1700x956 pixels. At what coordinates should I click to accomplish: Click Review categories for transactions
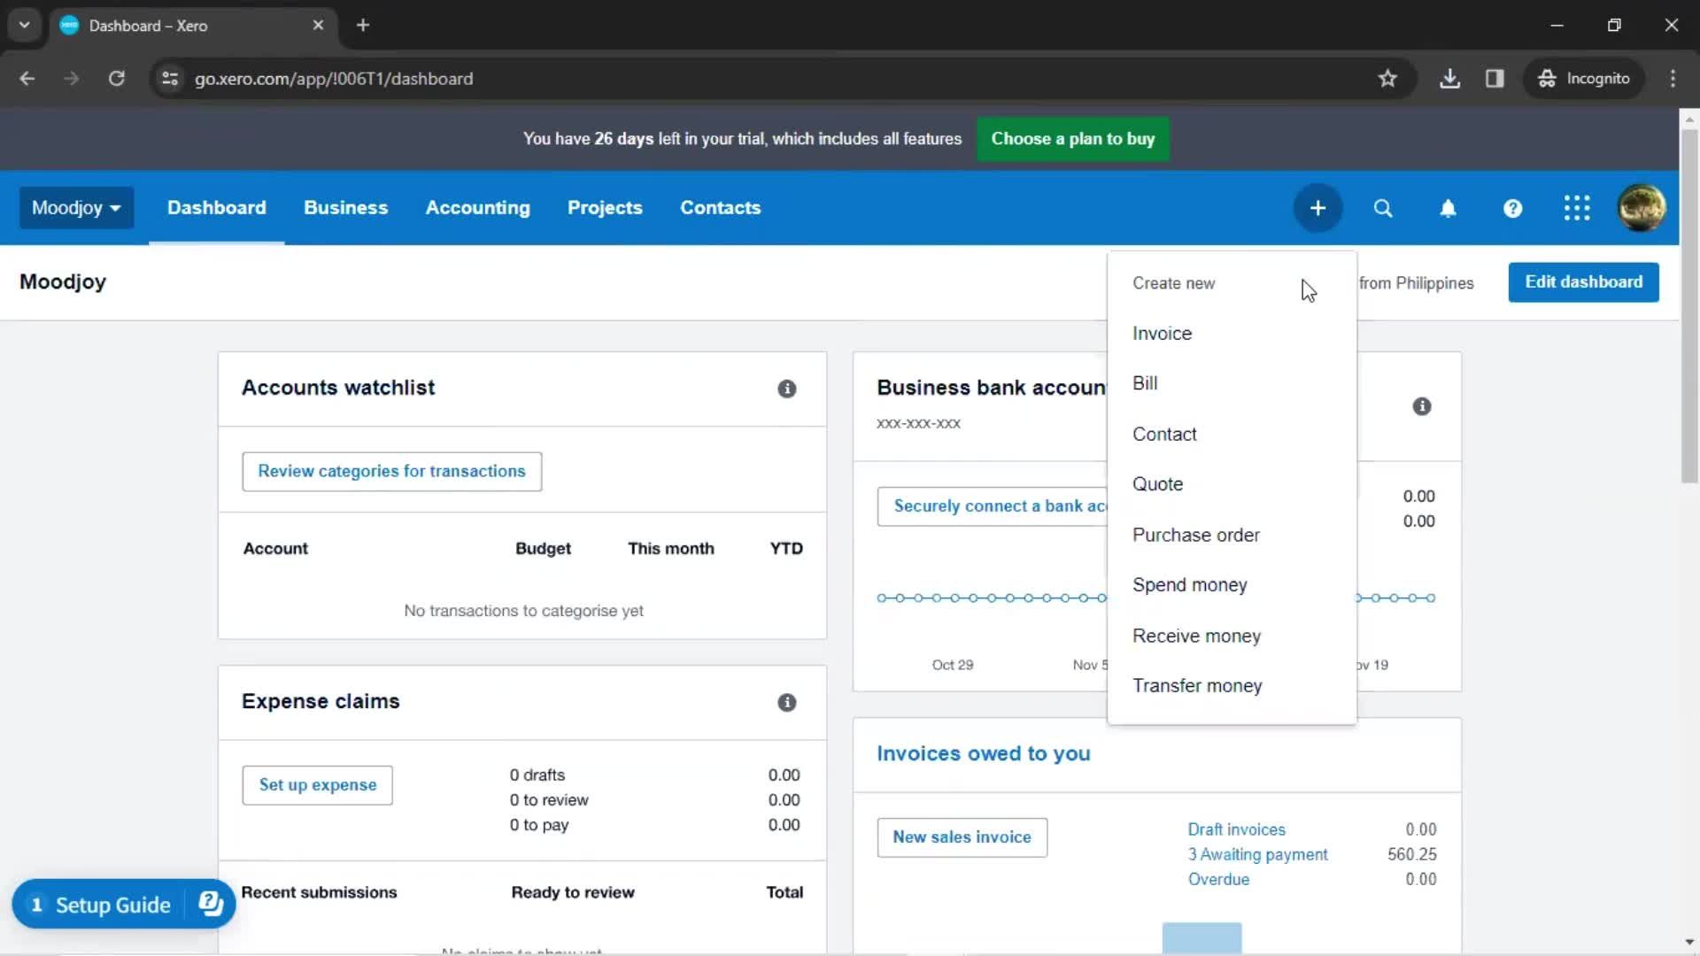[x=391, y=472]
